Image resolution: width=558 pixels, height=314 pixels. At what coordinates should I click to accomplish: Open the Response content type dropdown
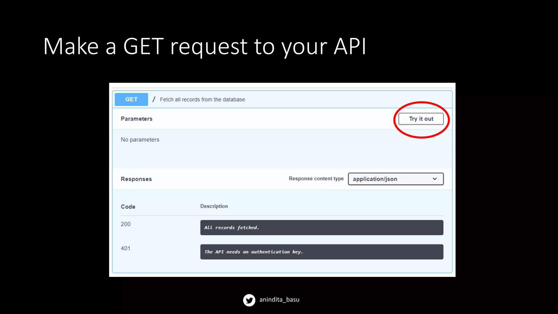tap(396, 179)
